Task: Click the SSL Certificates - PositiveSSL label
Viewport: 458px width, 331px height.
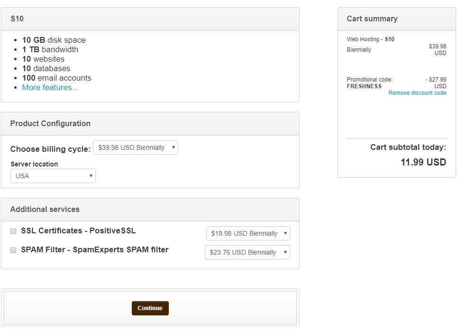Action: pyautogui.click(x=78, y=231)
